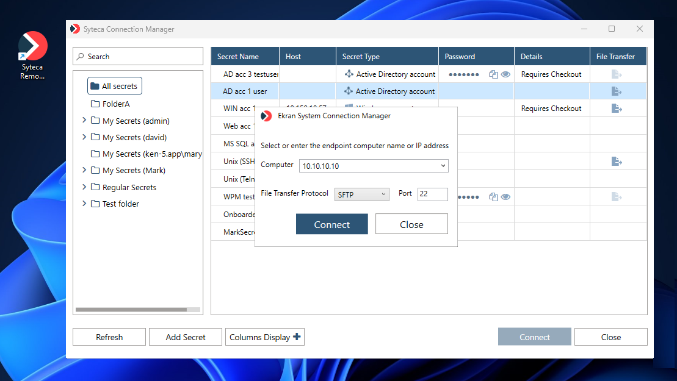Expand the Regular Secrets folder
677x381 pixels.
click(x=84, y=187)
